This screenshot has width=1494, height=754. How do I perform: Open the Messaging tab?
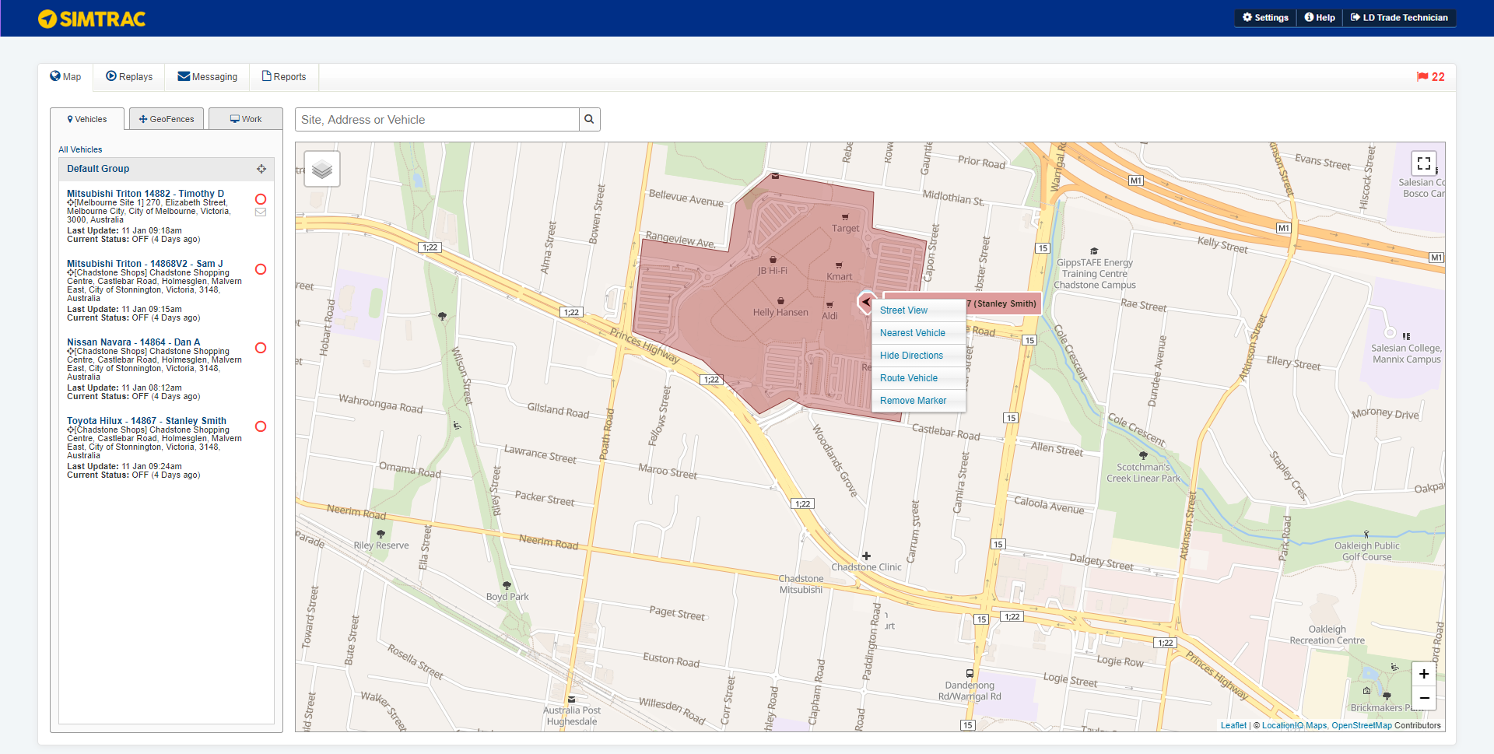207,76
